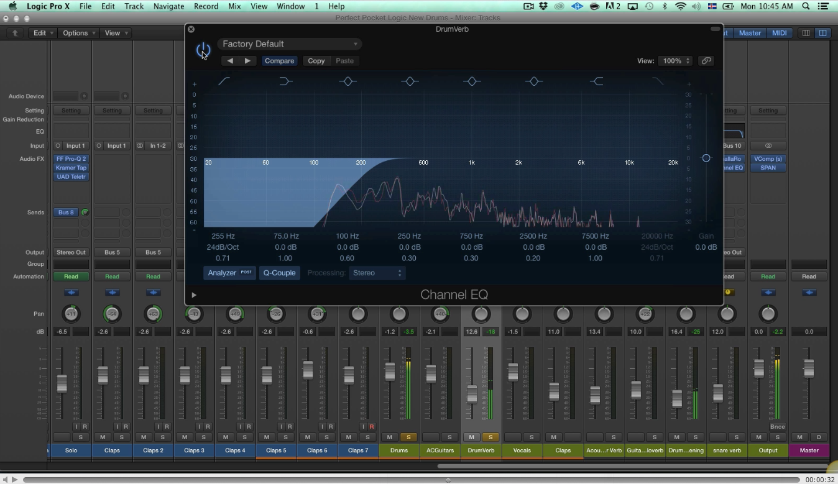838x484 pixels.
Task: Click the FF Pro-Q 2 plugin slot
Action: (x=71, y=158)
